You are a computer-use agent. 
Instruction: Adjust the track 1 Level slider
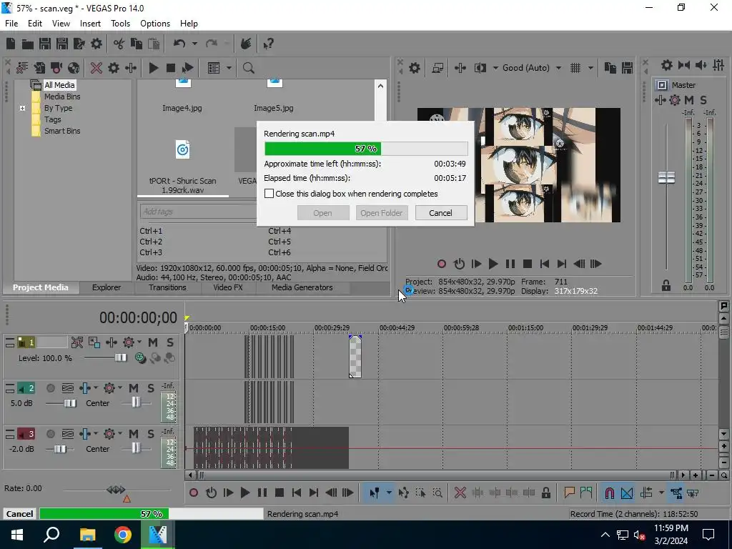coord(120,358)
